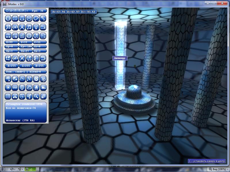Click the music note sound icon
The height and width of the screenshot is (172, 230).
[29, 27]
